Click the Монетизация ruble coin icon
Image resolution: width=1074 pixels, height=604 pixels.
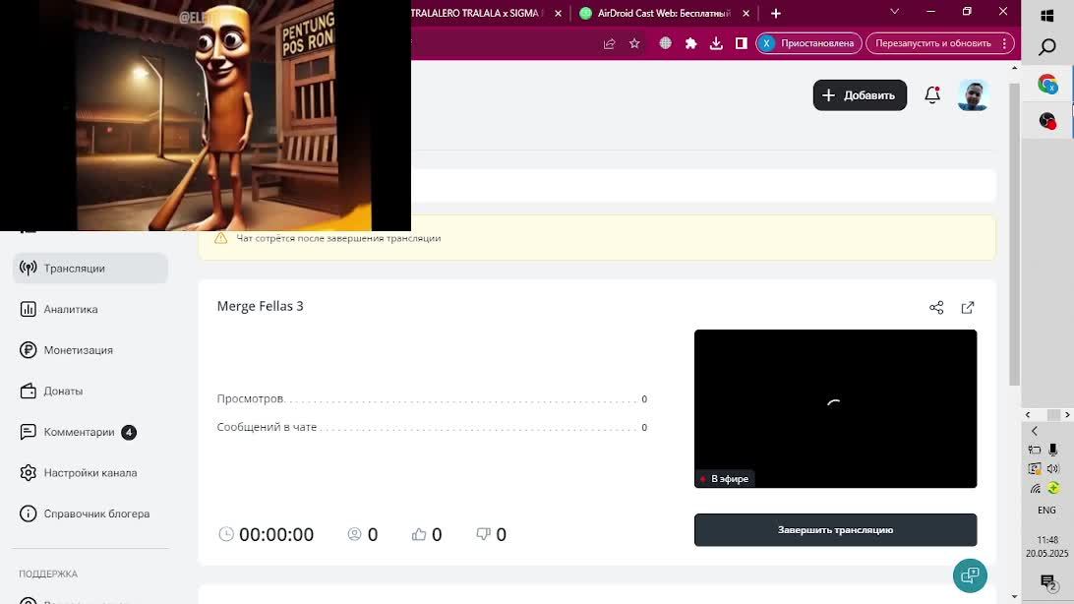pos(29,350)
